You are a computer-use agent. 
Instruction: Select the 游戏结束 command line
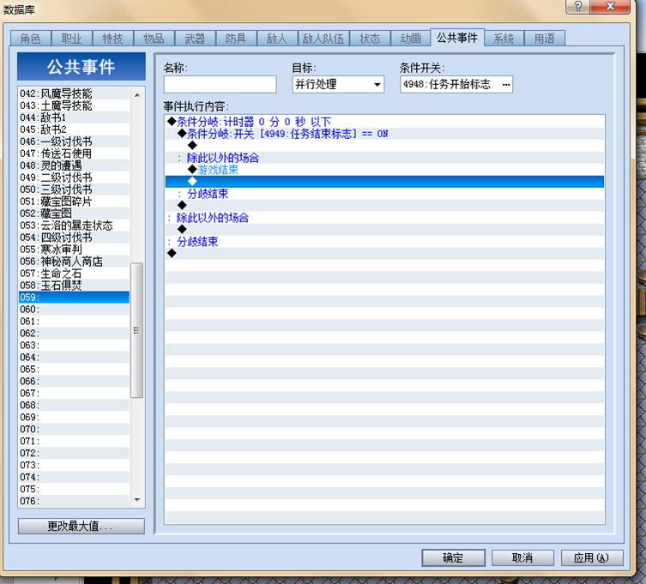tap(385, 169)
